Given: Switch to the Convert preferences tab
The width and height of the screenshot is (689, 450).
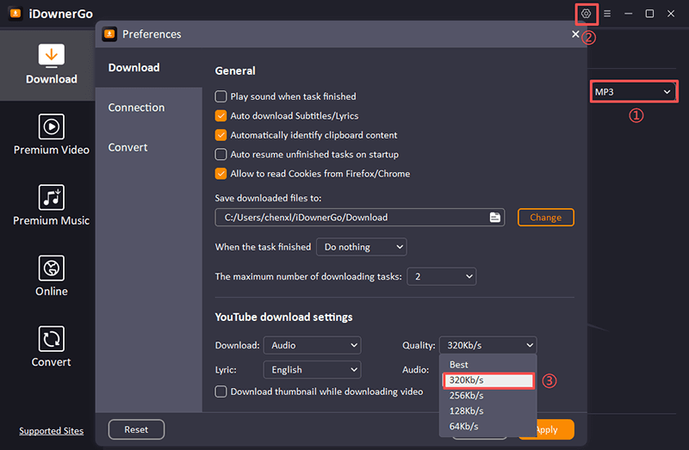Looking at the screenshot, I should pos(127,147).
